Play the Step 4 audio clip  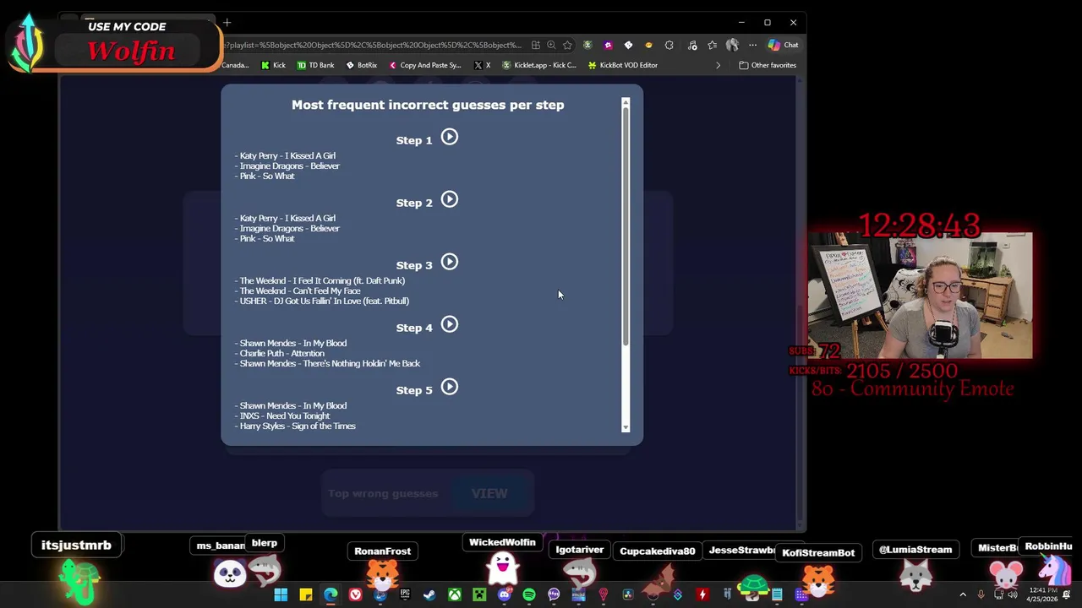pos(450,324)
